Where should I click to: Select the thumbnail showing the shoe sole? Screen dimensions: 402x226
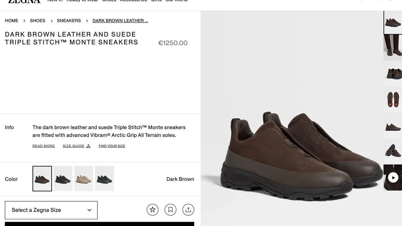tap(393, 151)
